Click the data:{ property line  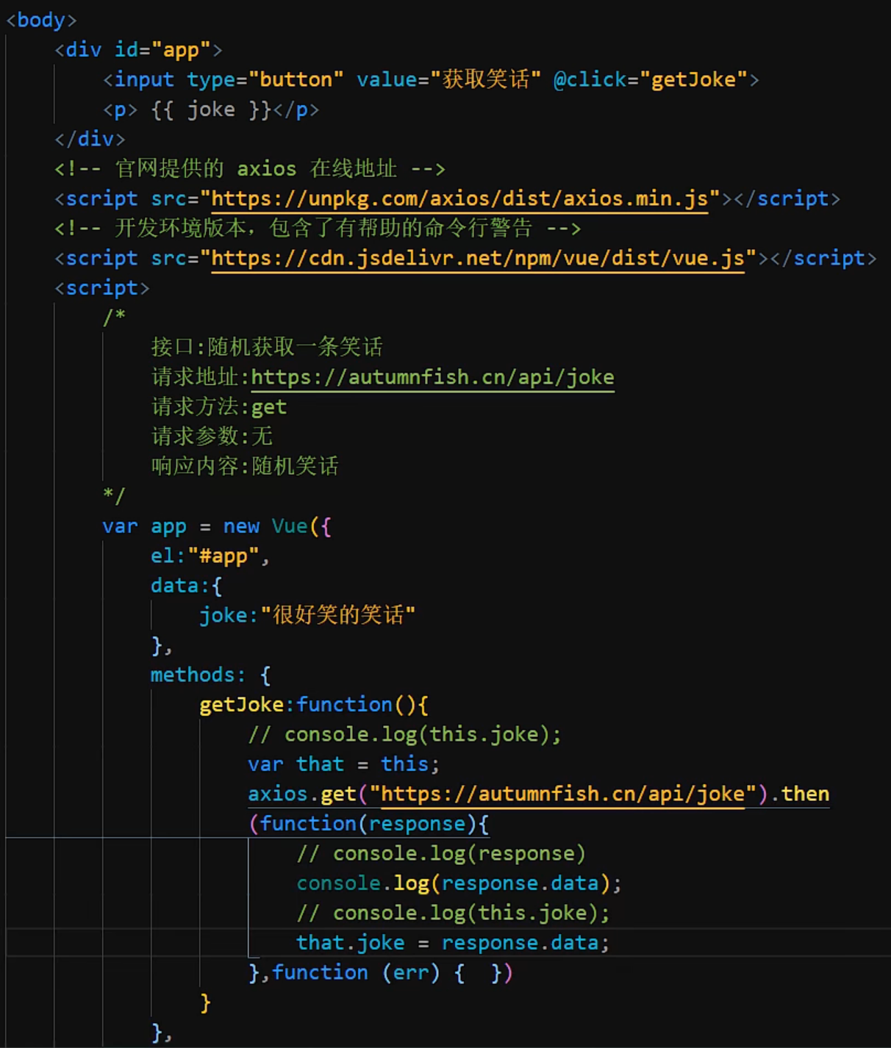[186, 586]
